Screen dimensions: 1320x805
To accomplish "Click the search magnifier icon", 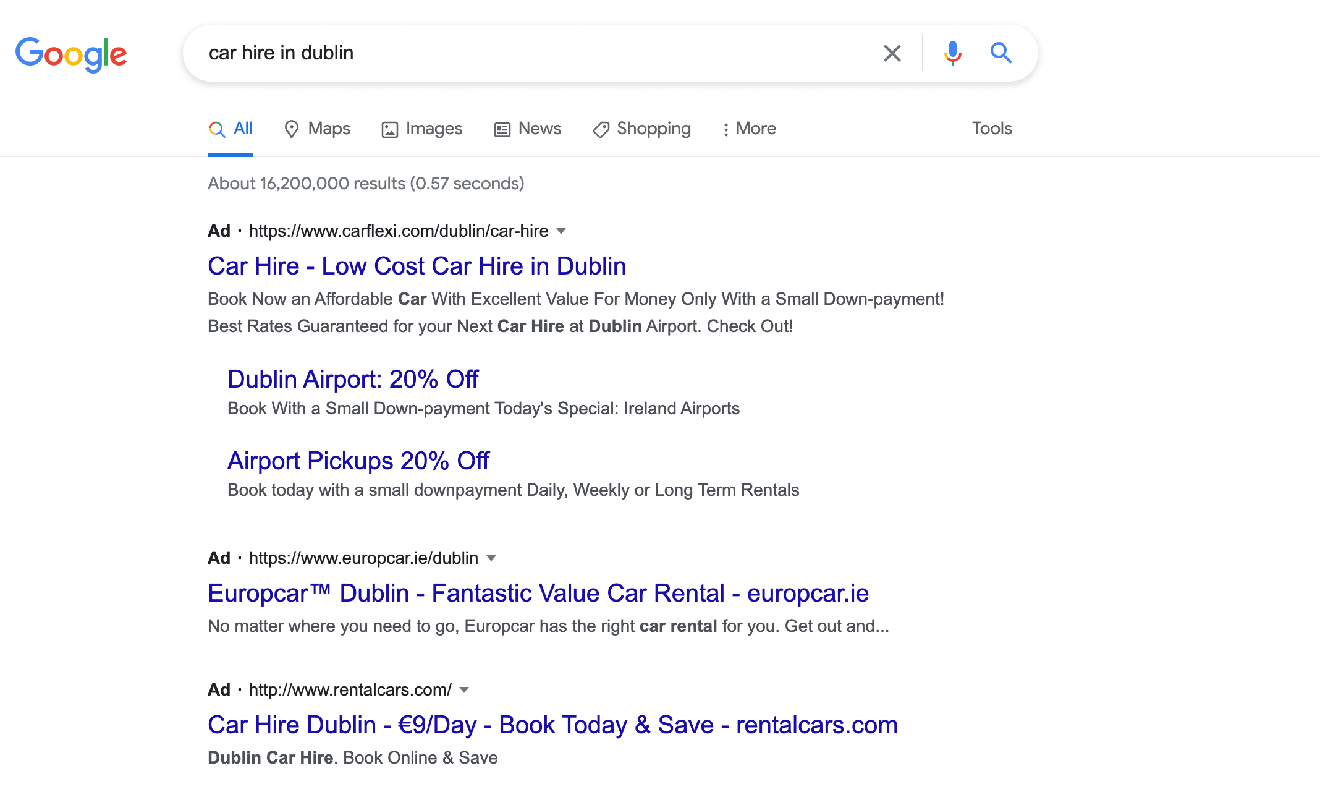I will pos(1001,53).
